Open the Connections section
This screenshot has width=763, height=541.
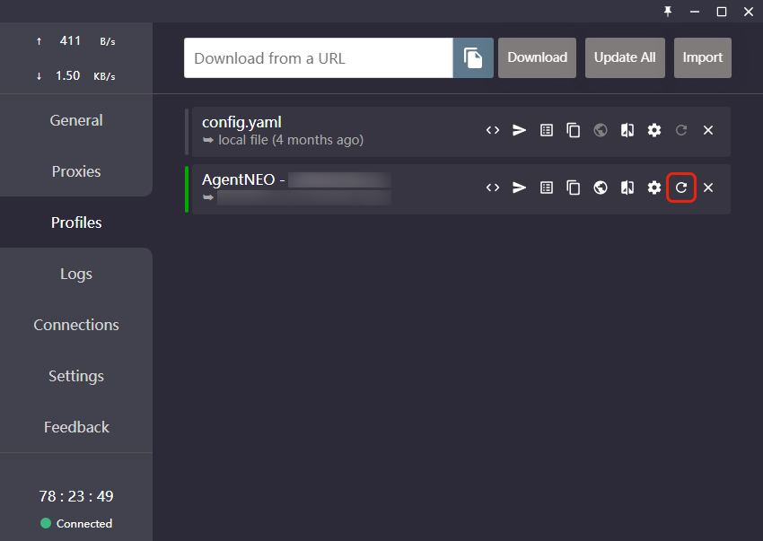point(76,325)
